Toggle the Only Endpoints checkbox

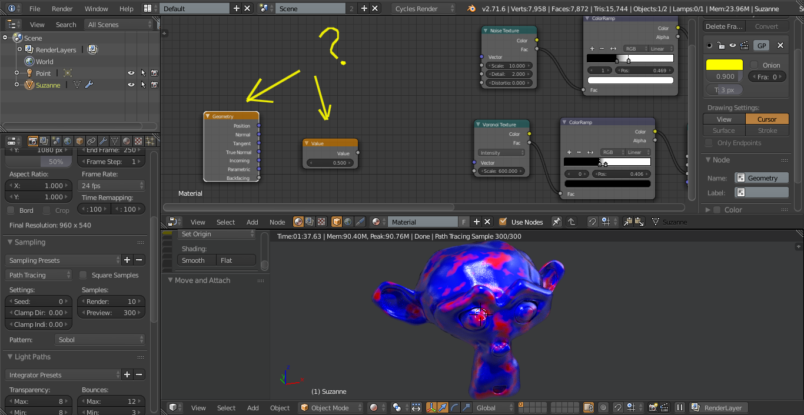point(709,143)
